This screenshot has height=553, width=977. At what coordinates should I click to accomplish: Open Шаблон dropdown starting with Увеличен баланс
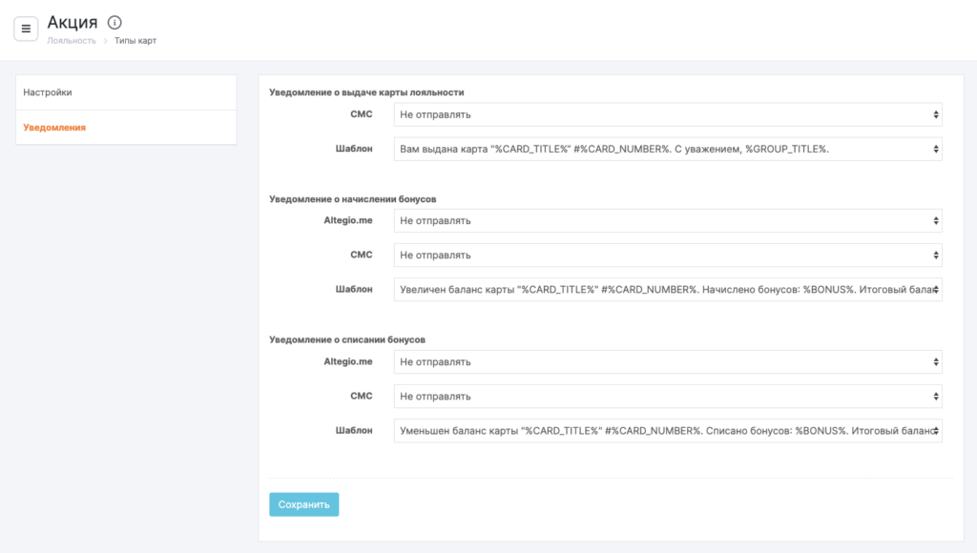point(667,290)
